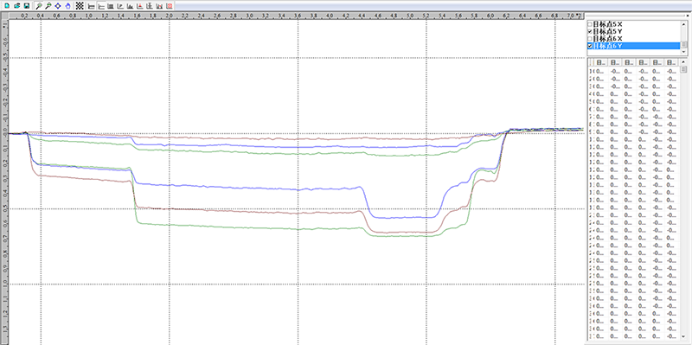Close the side panel with the x button
Viewport: 692px width, 345px height.
688,16
